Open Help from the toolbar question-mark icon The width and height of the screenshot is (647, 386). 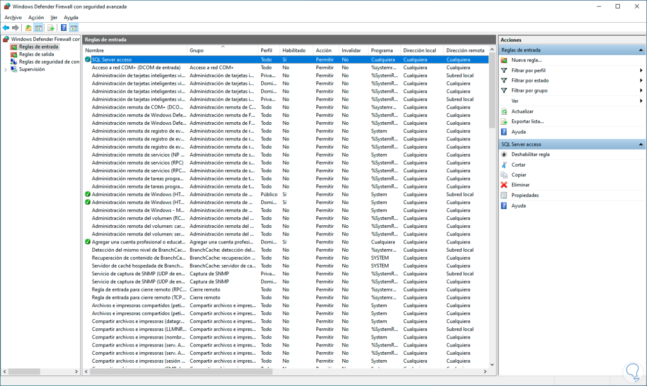(x=64, y=28)
